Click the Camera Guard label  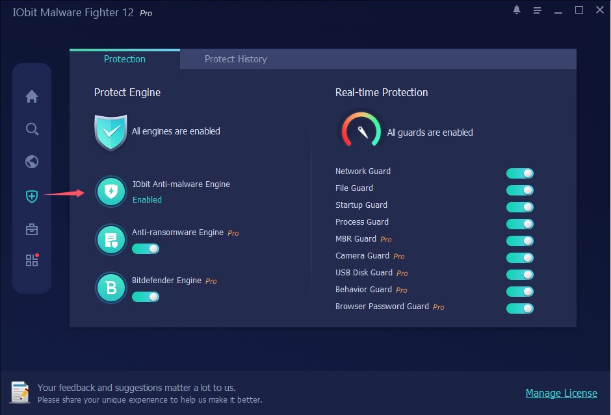tap(363, 256)
